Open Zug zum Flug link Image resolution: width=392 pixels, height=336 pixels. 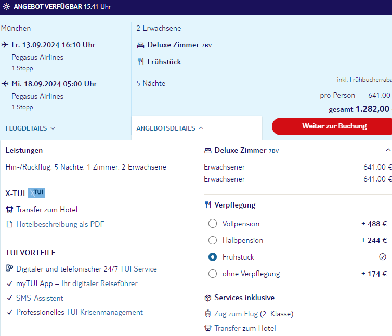(x=236, y=314)
